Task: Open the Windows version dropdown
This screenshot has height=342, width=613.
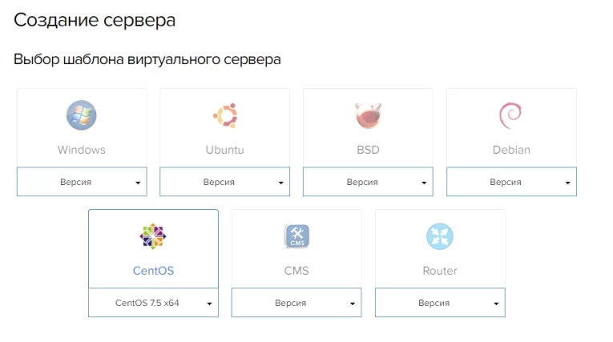Action: coord(82,182)
